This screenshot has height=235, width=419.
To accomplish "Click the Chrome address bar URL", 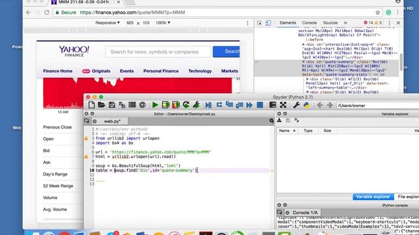I will (132, 12).
